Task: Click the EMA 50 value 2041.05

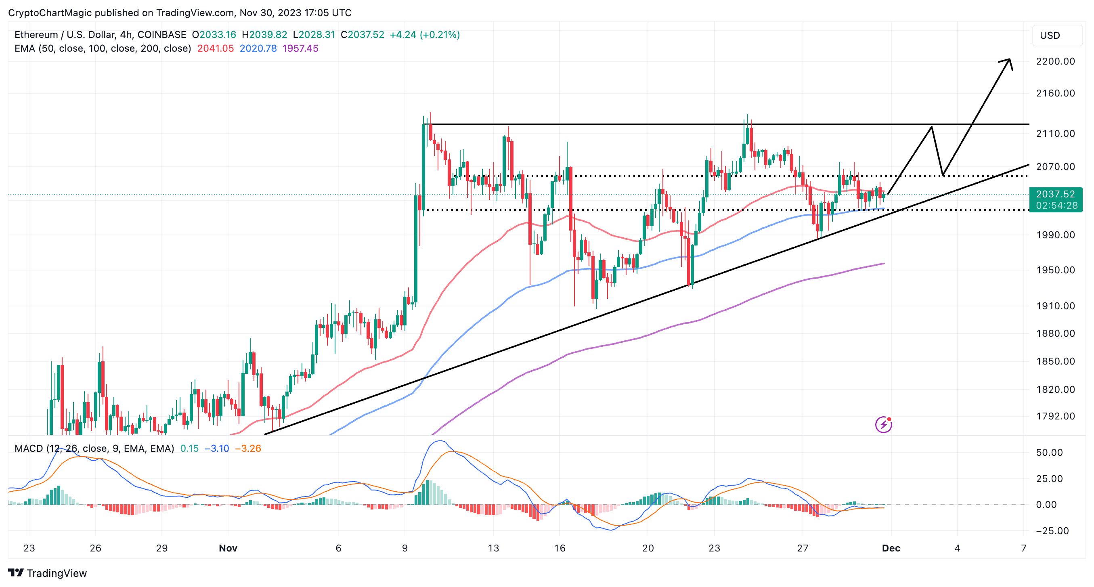Action: pyautogui.click(x=215, y=48)
